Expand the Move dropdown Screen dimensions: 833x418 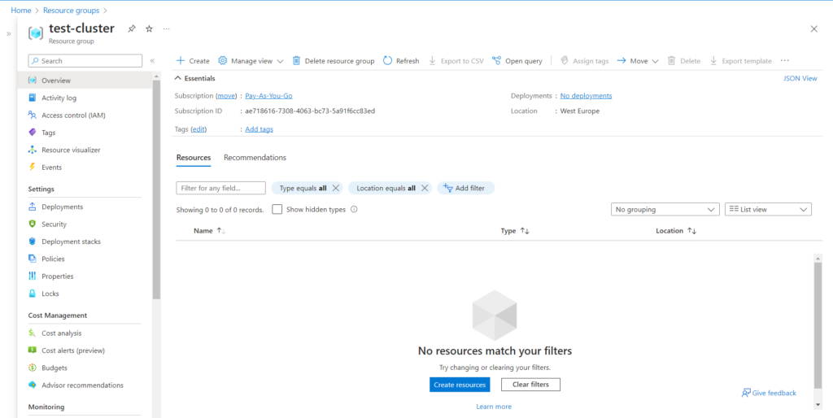coord(638,61)
